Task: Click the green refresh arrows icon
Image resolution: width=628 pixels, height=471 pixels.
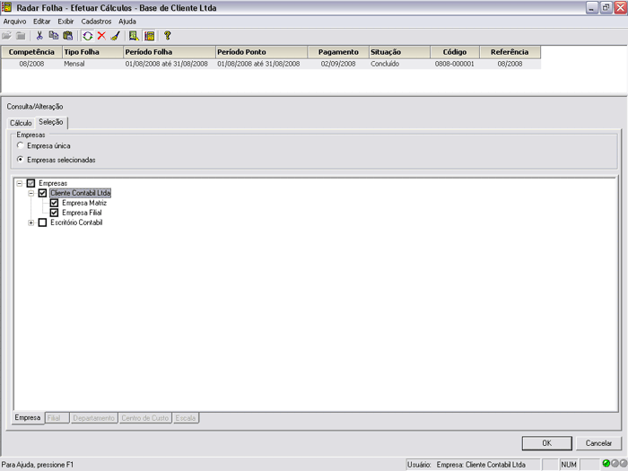Action: pyautogui.click(x=87, y=36)
